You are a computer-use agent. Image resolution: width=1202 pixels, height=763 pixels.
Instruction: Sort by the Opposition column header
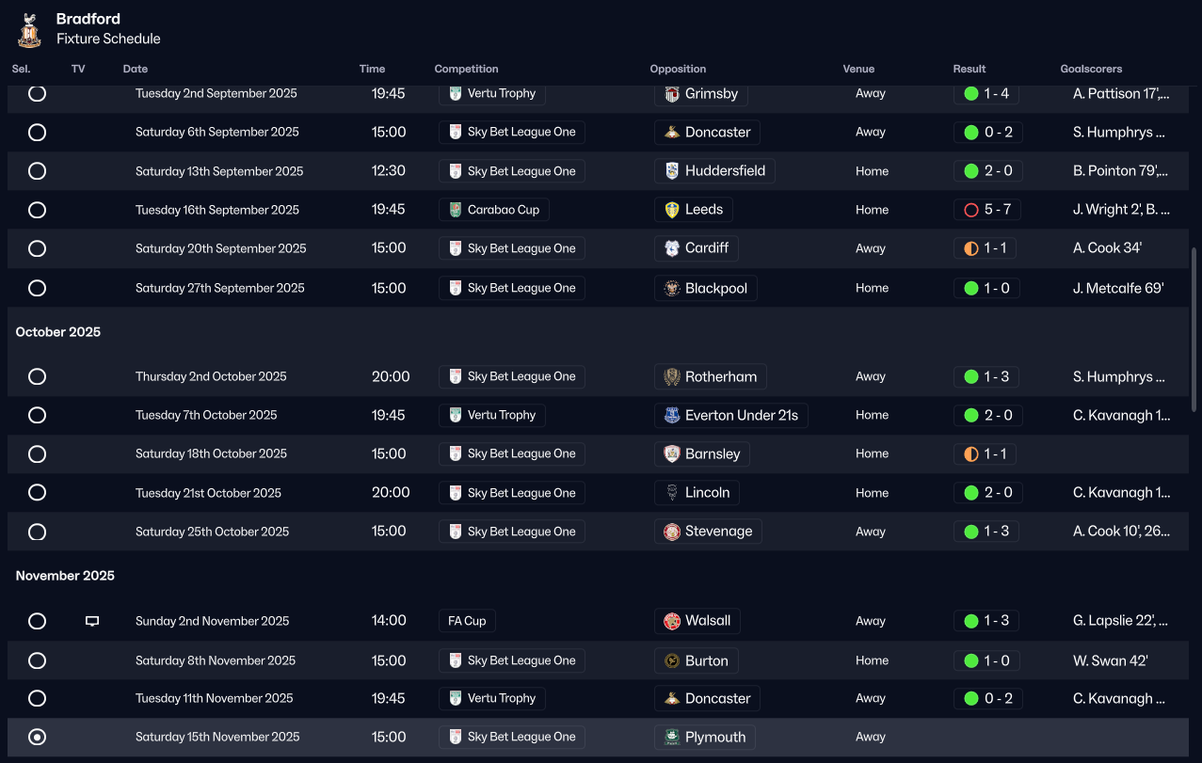(678, 69)
